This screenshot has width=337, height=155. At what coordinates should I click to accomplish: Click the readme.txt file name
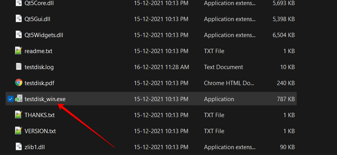point(39,51)
